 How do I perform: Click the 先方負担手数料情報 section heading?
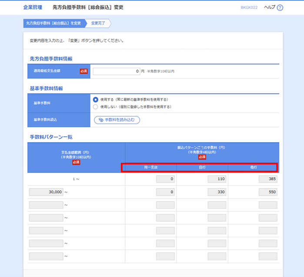click(51, 59)
